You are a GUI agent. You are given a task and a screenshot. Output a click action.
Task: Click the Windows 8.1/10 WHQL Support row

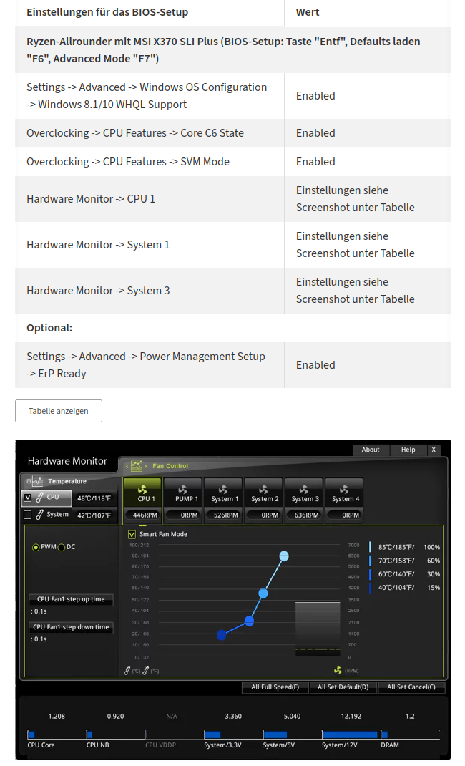tap(233, 96)
